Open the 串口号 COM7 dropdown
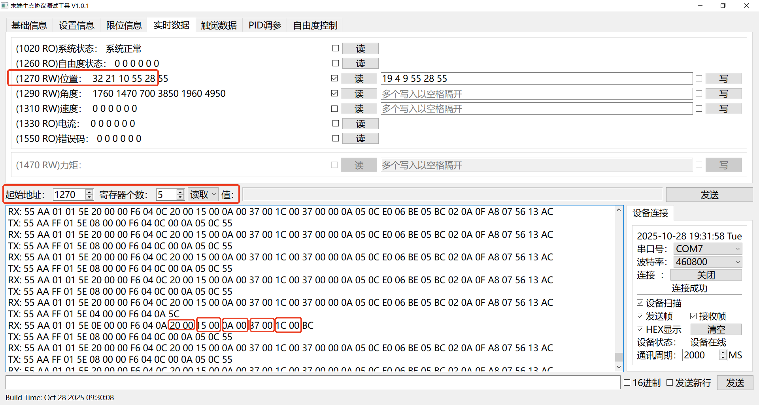This screenshot has height=405, width=759. pos(708,249)
